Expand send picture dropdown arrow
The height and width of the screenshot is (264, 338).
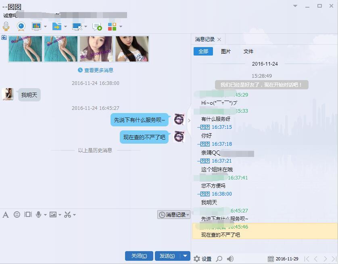tap(60, 215)
